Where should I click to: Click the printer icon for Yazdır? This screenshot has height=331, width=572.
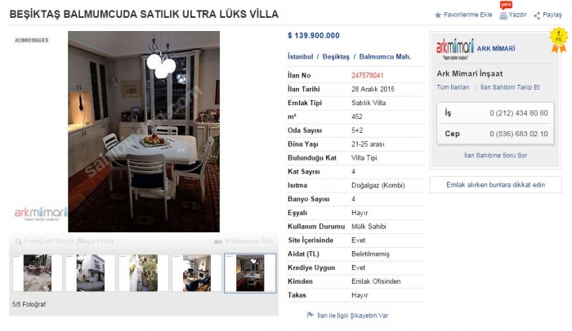click(x=503, y=15)
